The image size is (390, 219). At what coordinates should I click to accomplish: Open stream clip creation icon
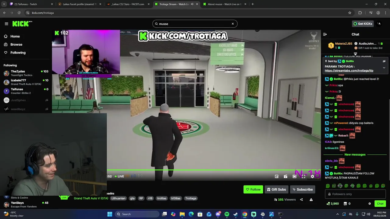[285, 176]
